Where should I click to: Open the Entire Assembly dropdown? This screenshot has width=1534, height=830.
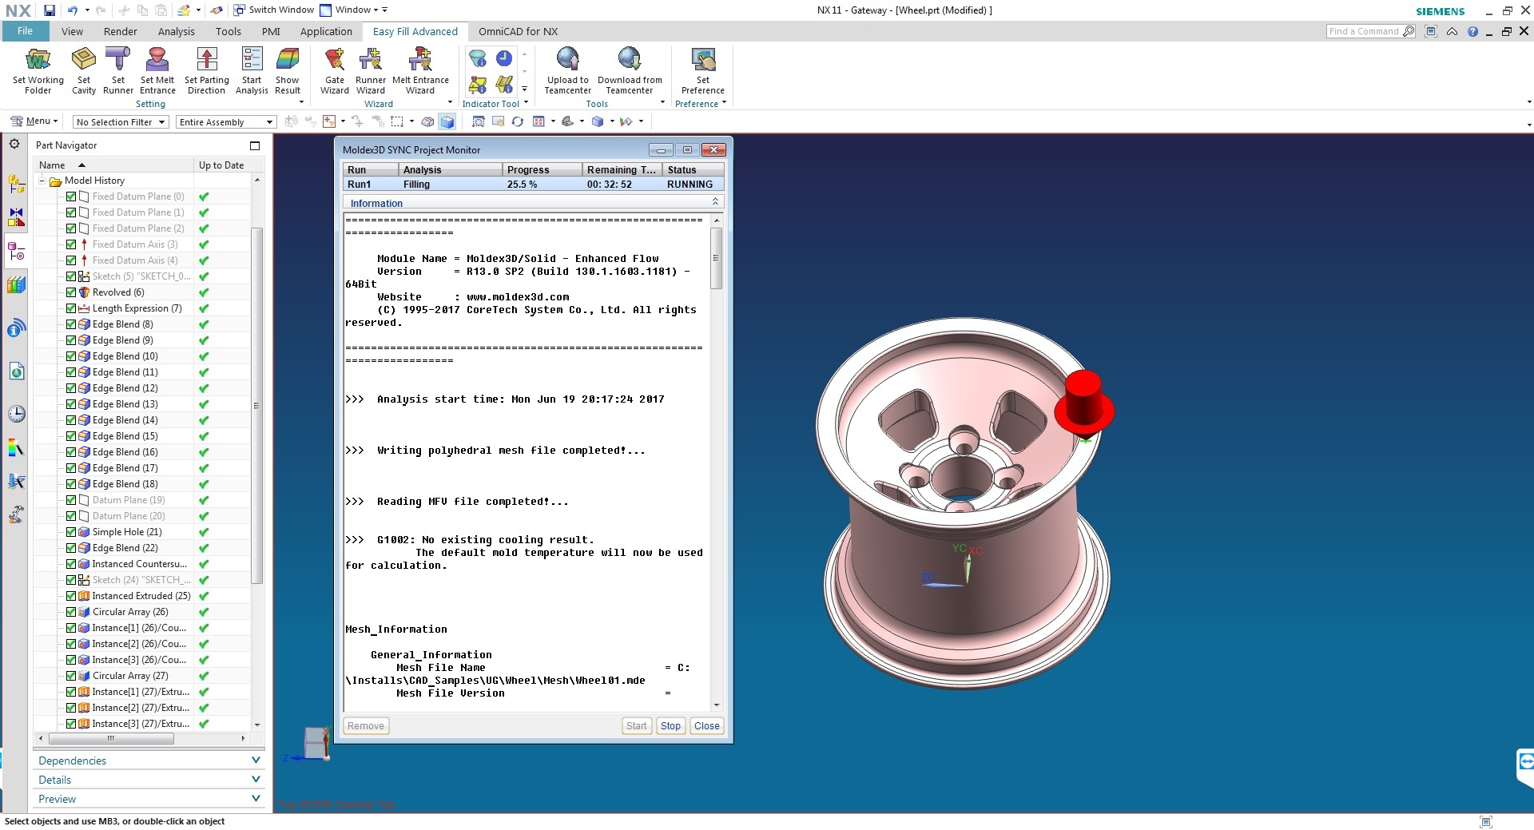pyautogui.click(x=226, y=122)
